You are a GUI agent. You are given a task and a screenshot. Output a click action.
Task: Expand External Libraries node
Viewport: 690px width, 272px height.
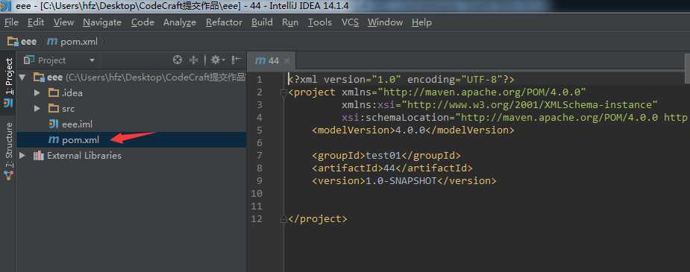click(x=22, y=156)
